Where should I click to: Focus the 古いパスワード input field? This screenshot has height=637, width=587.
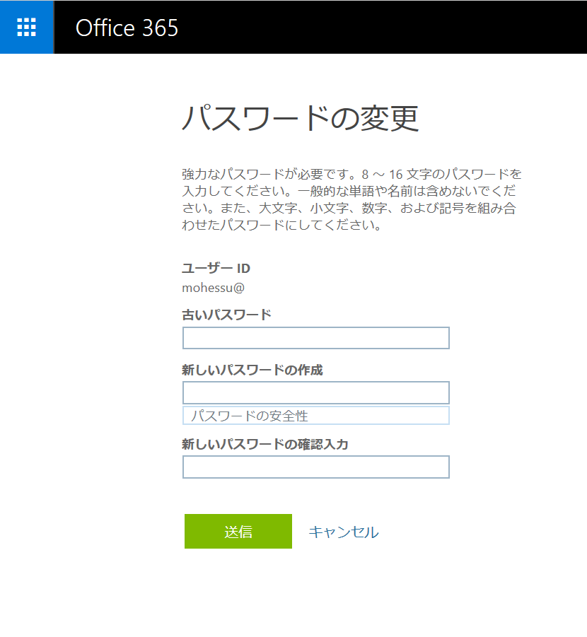coord(316,338)
